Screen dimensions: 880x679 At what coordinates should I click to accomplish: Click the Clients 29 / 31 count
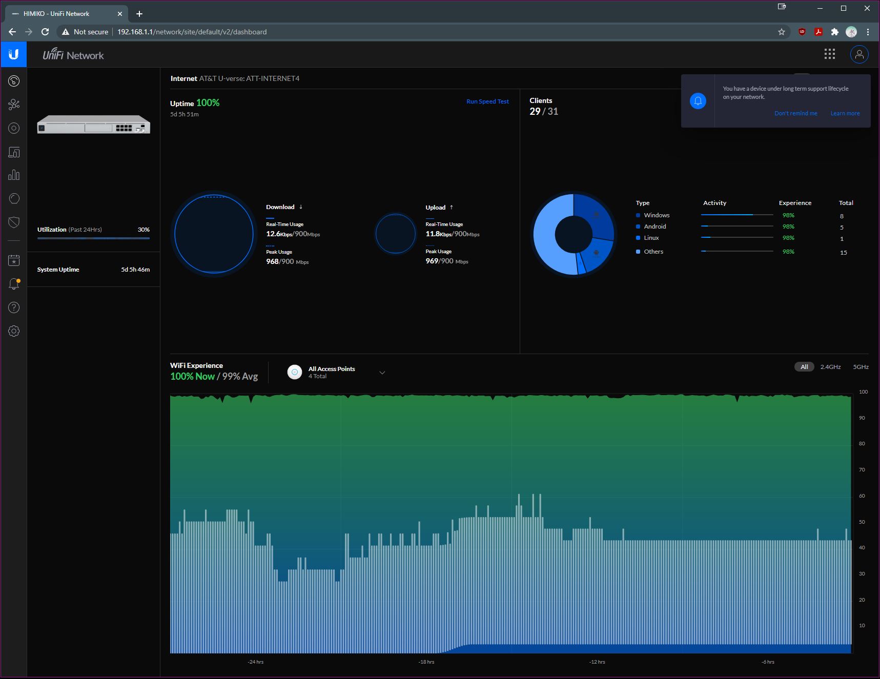coord(544,111)
